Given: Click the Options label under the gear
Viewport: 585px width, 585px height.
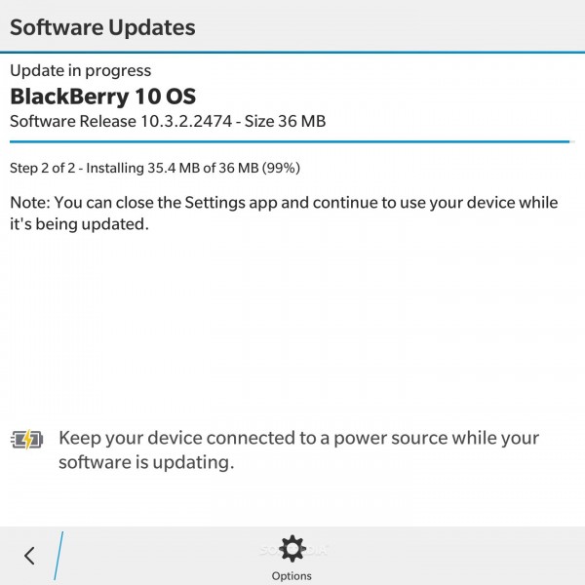Looking at the screenshot, I should click(x=292, y=575).
